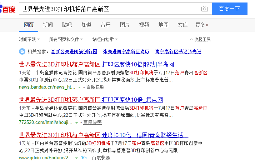Open the 文库 tab
The height and width of the screenshot is (165, 255).
click(x=182, y=25)
